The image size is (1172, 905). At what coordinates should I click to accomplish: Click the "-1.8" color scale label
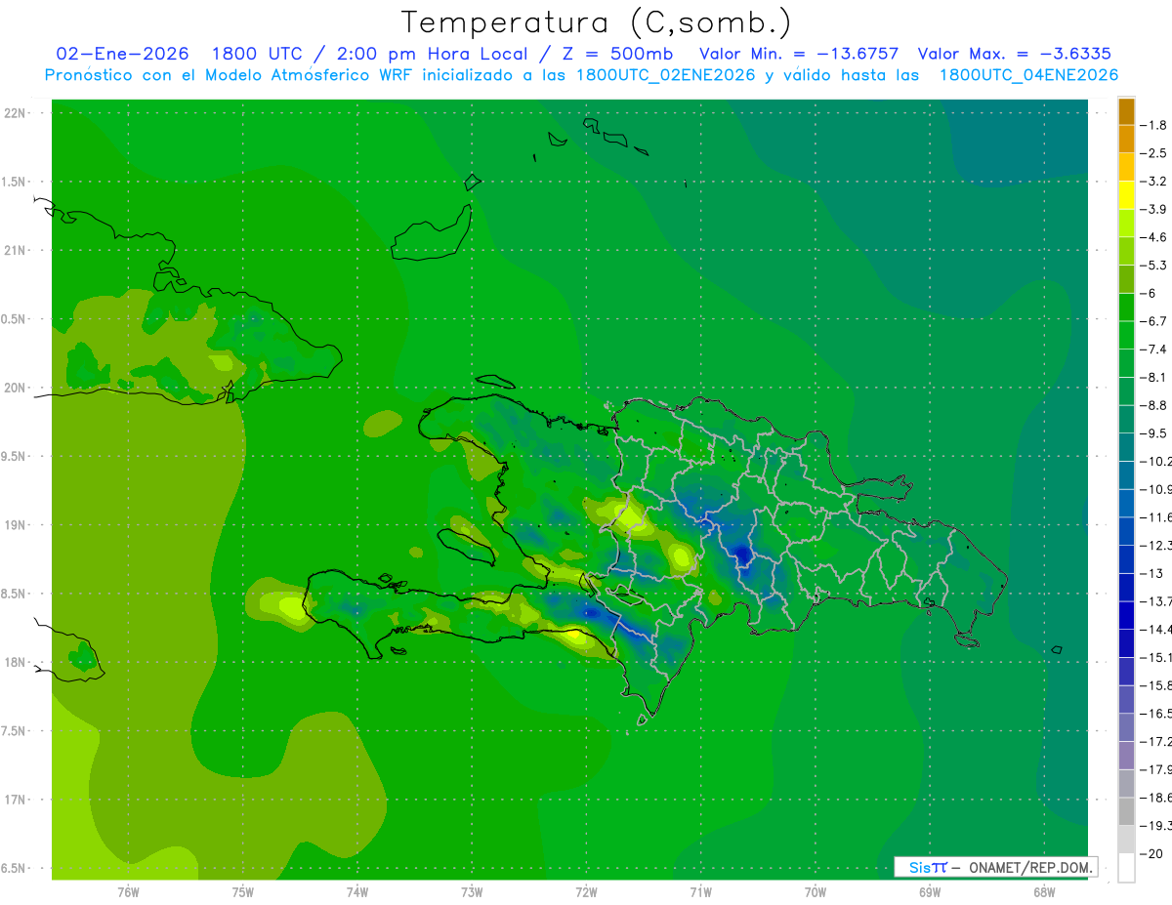pyautogui.click(x=1153, y=125)
